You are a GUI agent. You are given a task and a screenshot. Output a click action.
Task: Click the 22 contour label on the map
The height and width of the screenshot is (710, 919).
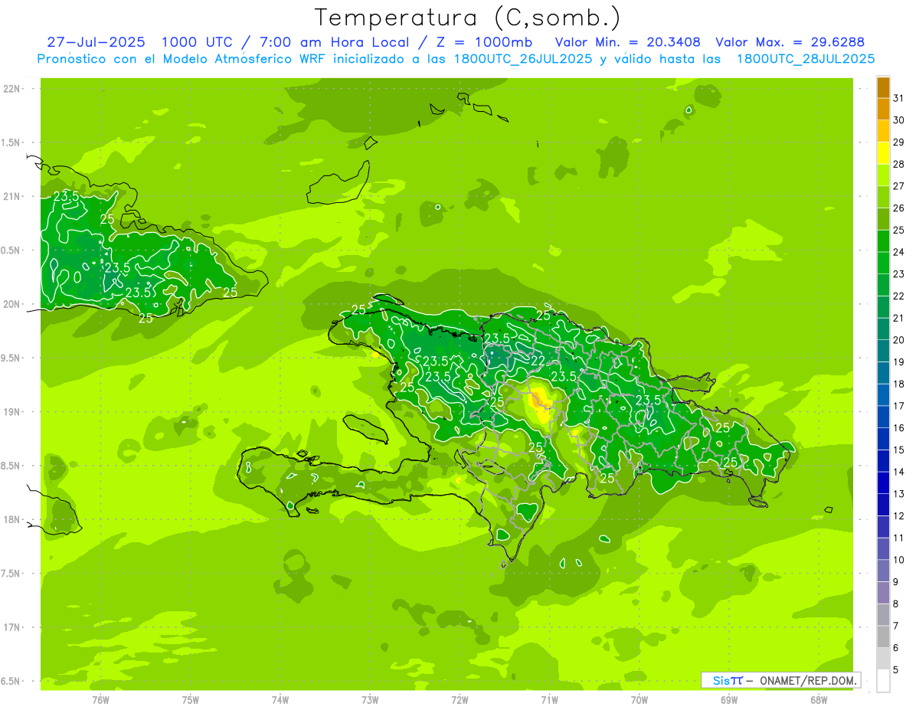538,361
